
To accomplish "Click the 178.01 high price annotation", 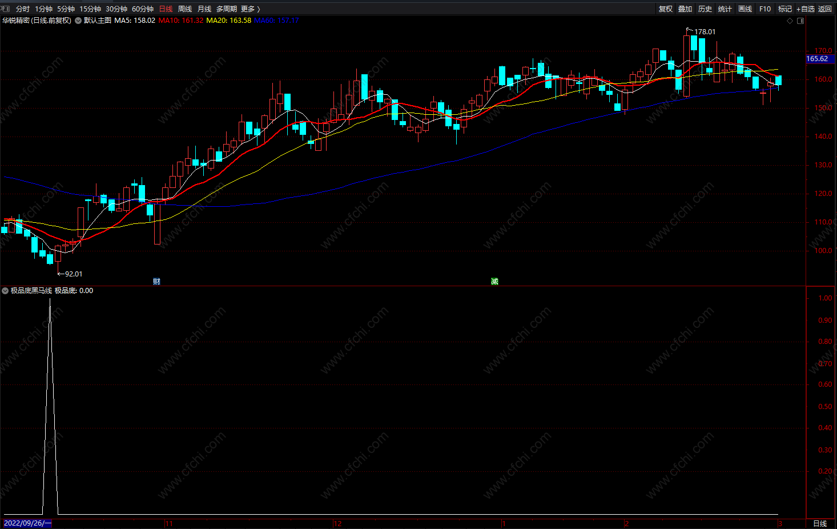I will [x=705, y=32].
